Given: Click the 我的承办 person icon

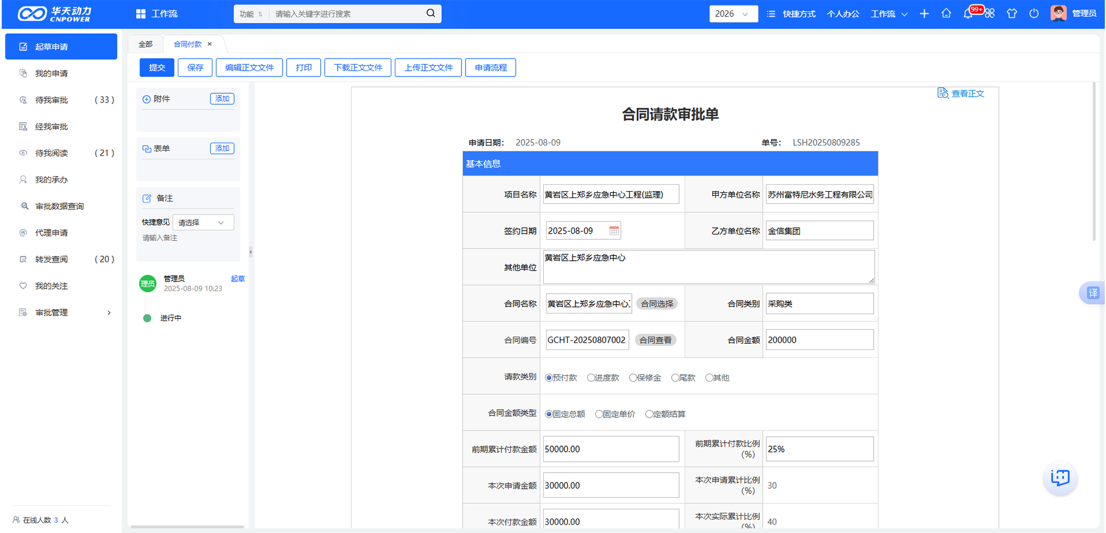Looking at the screenshot, I should point(23,180).
